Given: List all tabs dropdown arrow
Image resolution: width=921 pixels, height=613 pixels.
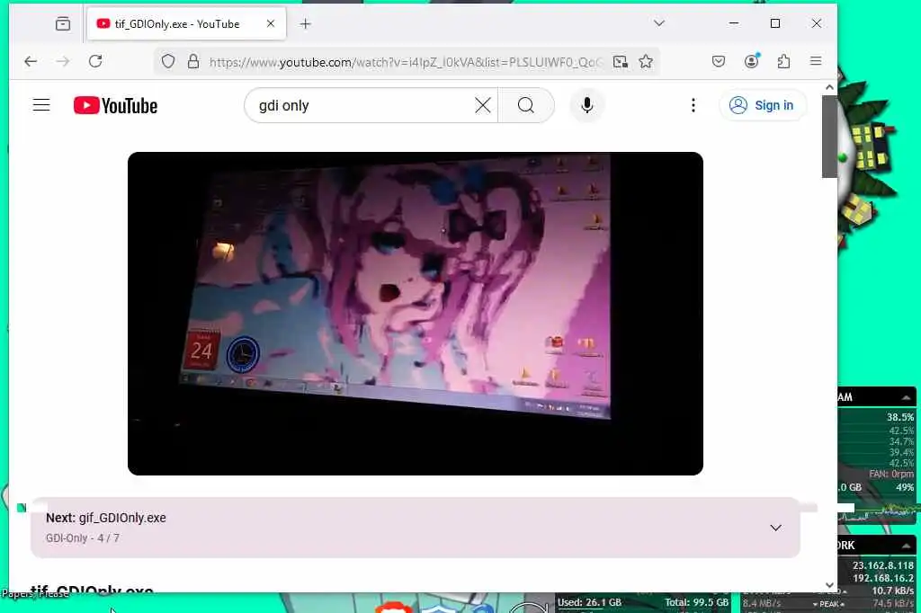Looking at the screenshot, I should point(659,22).
